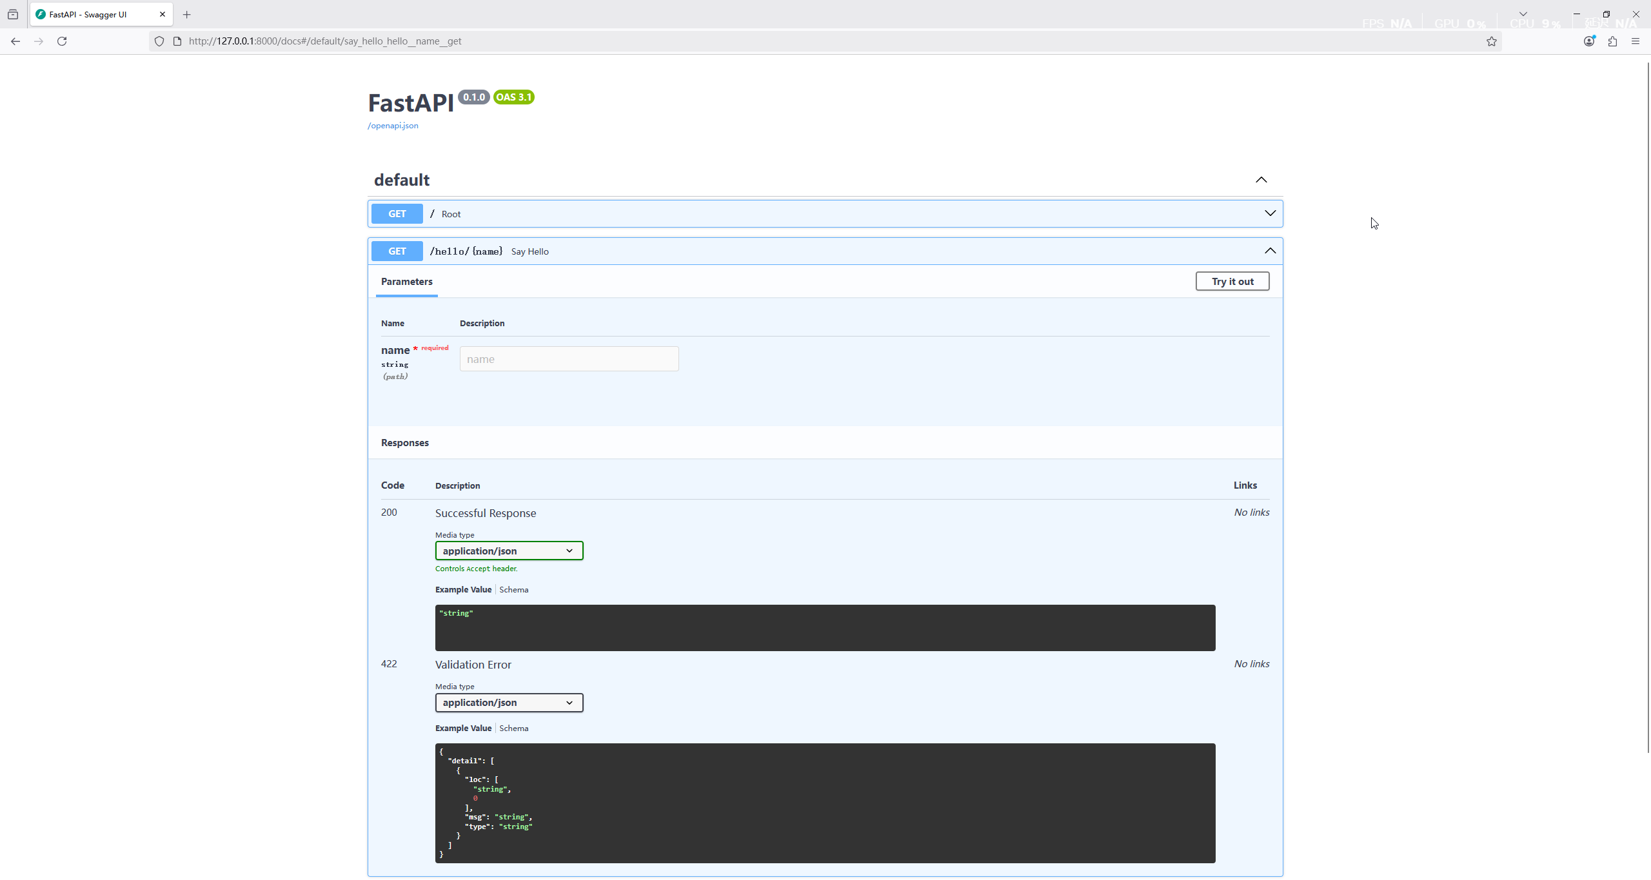Click the shield tracking protection icon
The image size is (1651, 880).
159,41
